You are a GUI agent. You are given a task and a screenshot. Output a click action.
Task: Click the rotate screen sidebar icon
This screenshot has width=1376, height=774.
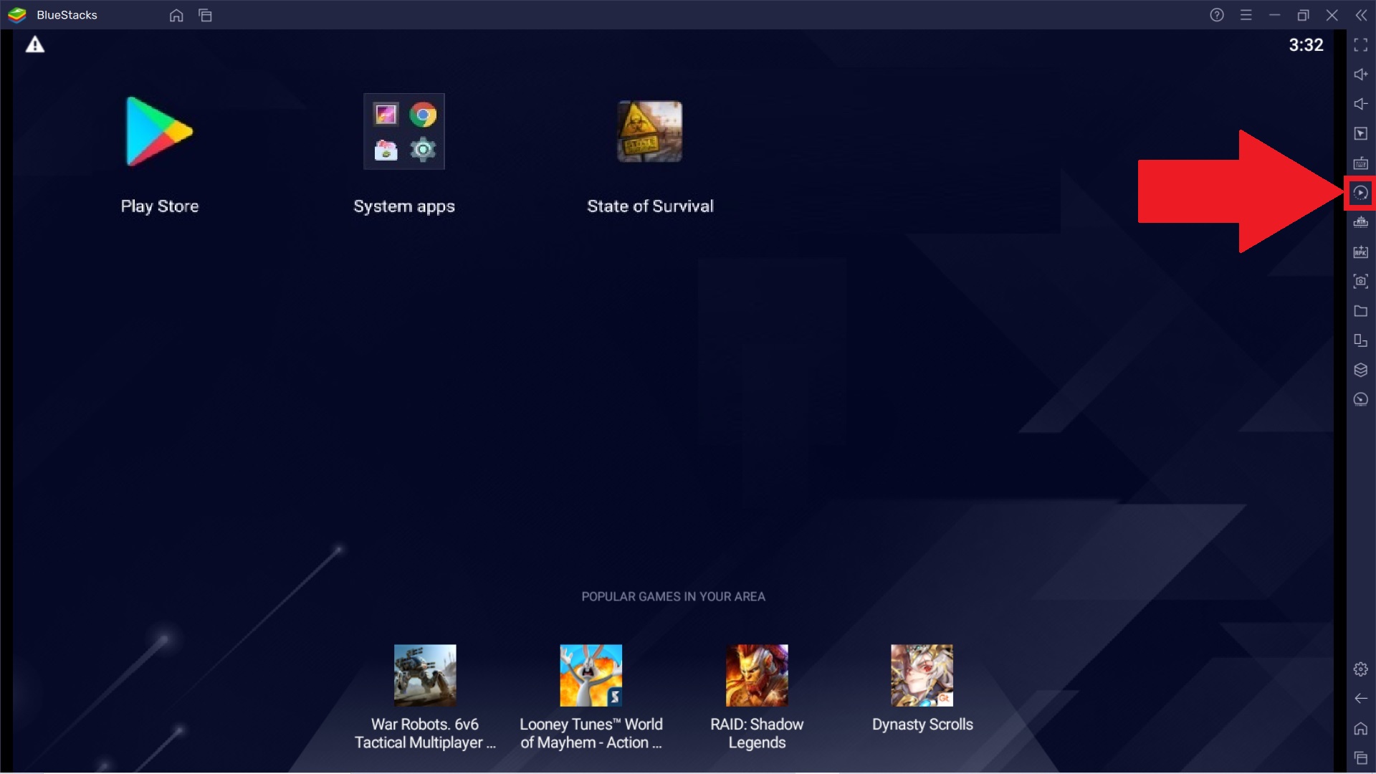[x=1361, y=340]
